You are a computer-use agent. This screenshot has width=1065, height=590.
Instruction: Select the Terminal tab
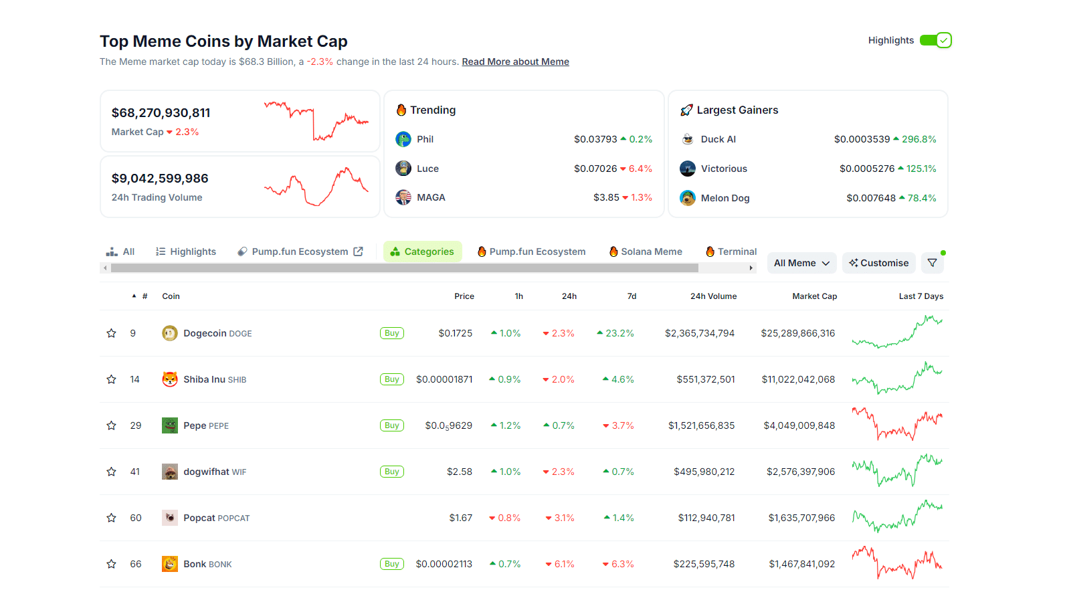pyautogui.click(x=731, y=252)
